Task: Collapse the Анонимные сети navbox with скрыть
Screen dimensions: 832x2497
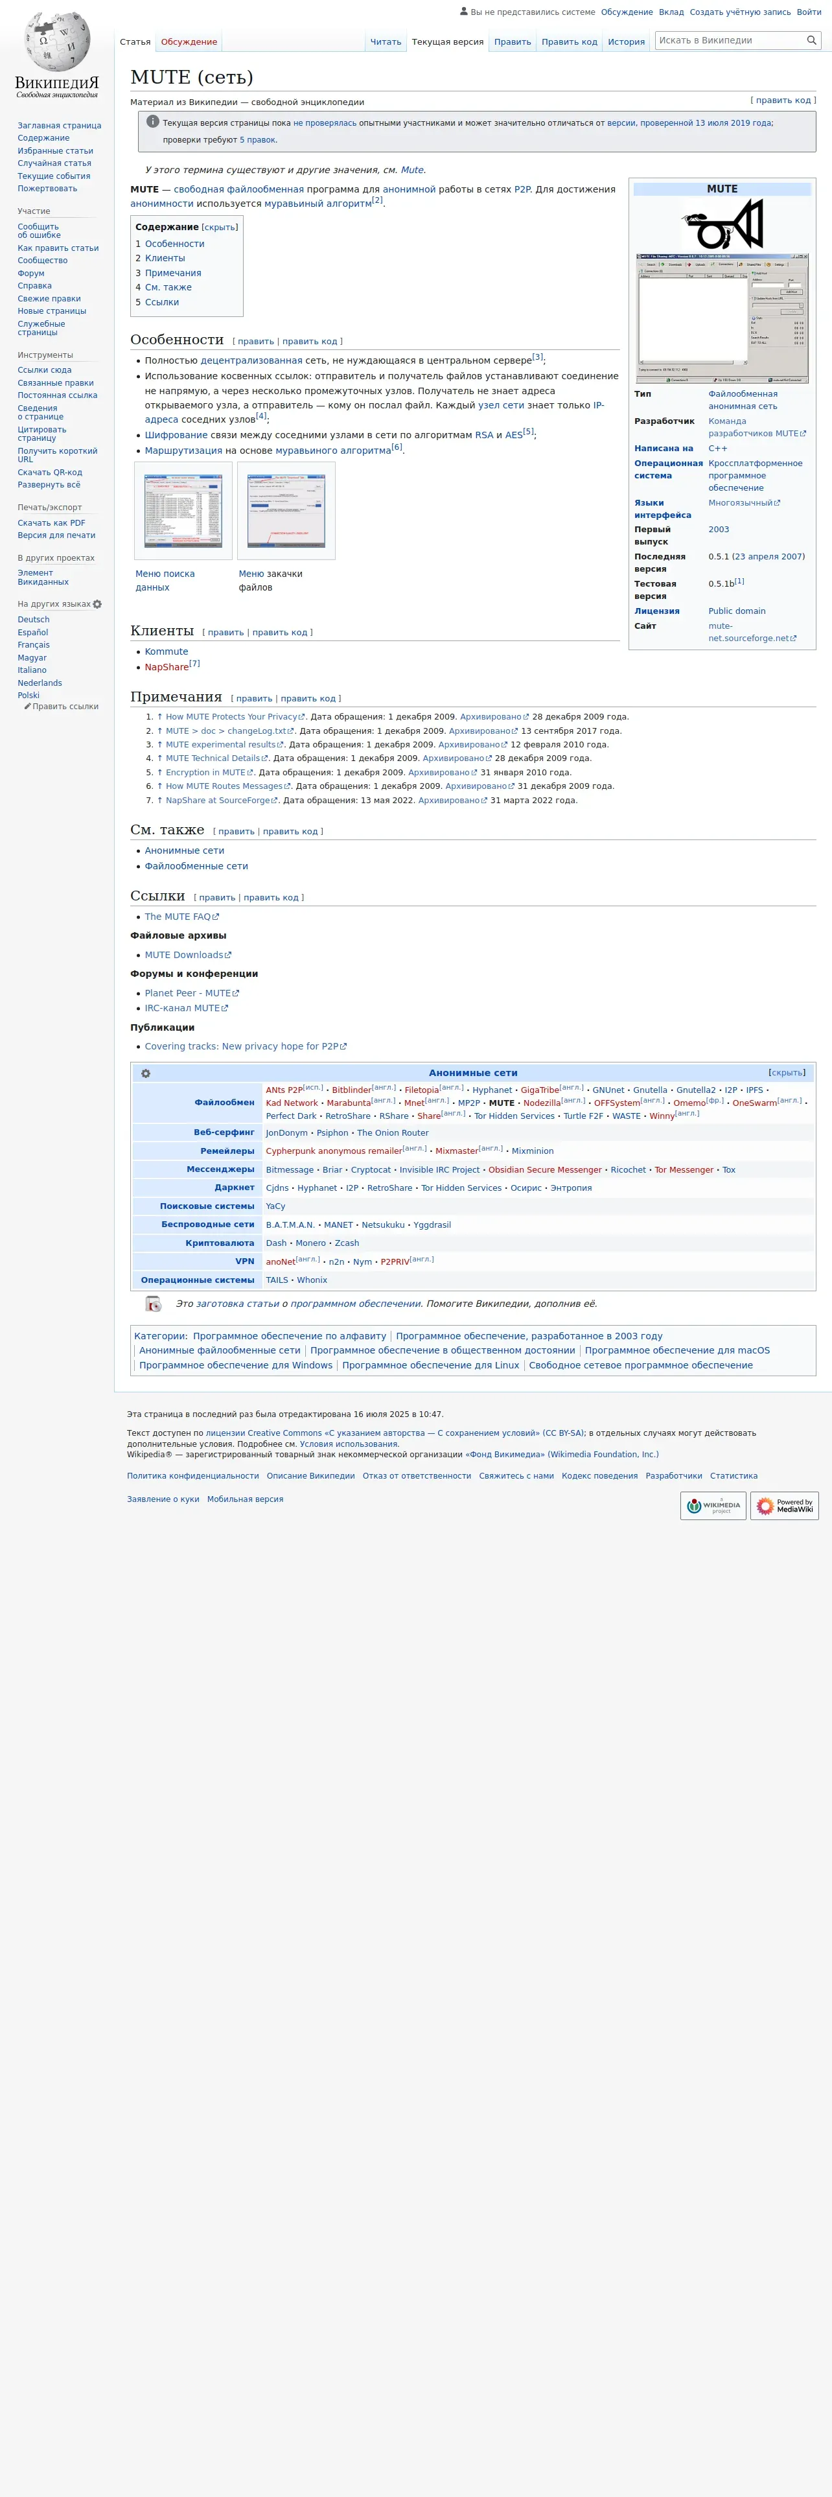Action: pyautogui.click(x=787, y=1072)
